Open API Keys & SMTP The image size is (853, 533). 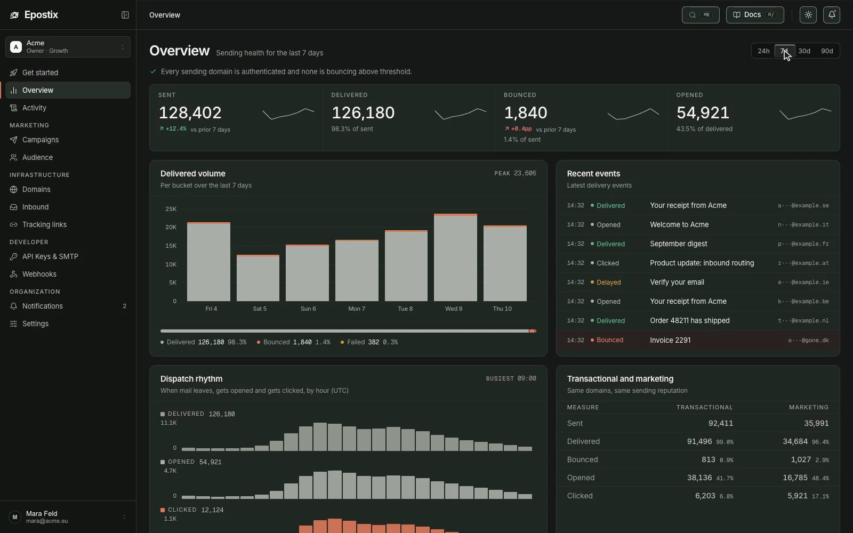click(68, 256)
